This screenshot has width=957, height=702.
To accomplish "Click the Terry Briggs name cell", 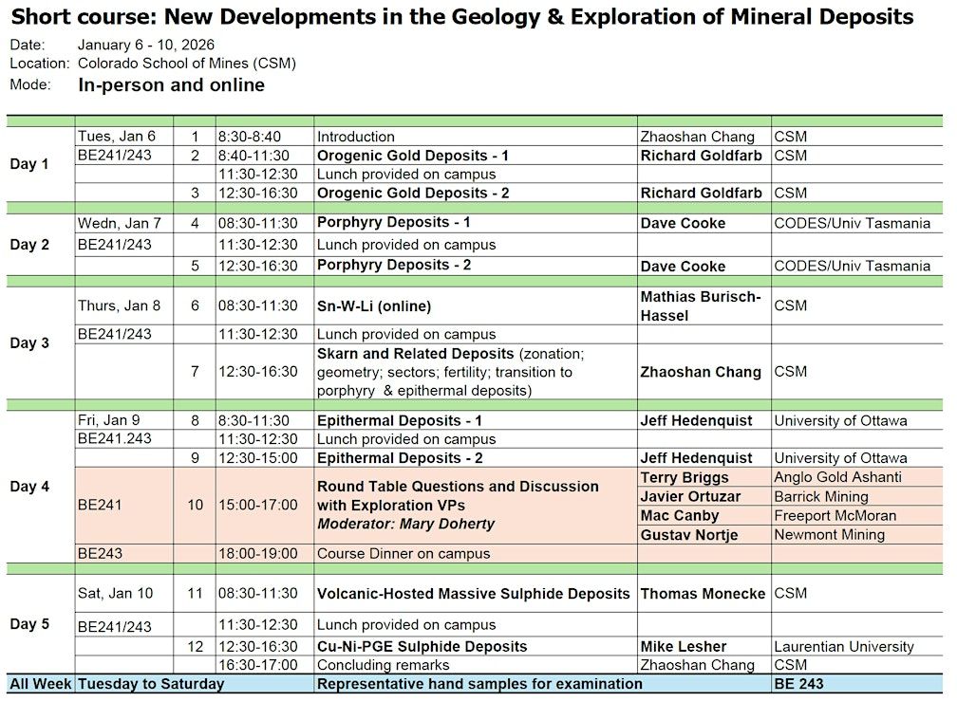I will [x=685, y=477].
